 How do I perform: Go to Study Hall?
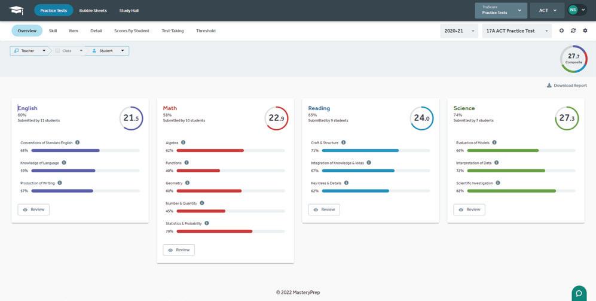129,10
